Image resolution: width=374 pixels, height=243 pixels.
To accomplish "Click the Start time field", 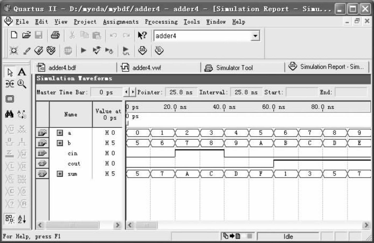I will [302, 92].
